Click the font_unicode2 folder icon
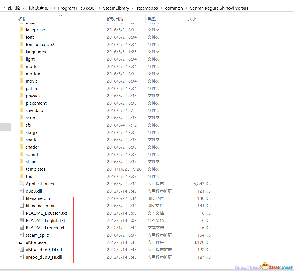The width and height of the screenshot is (294, 271). pos(22,44)
